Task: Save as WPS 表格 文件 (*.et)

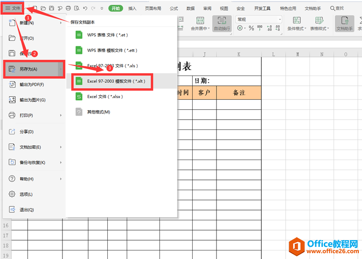Action: (122, 35)
